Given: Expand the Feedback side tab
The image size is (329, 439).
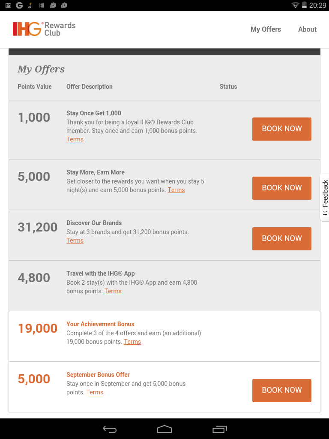Looking at the screenshot, I should click(x=325, y=197).
